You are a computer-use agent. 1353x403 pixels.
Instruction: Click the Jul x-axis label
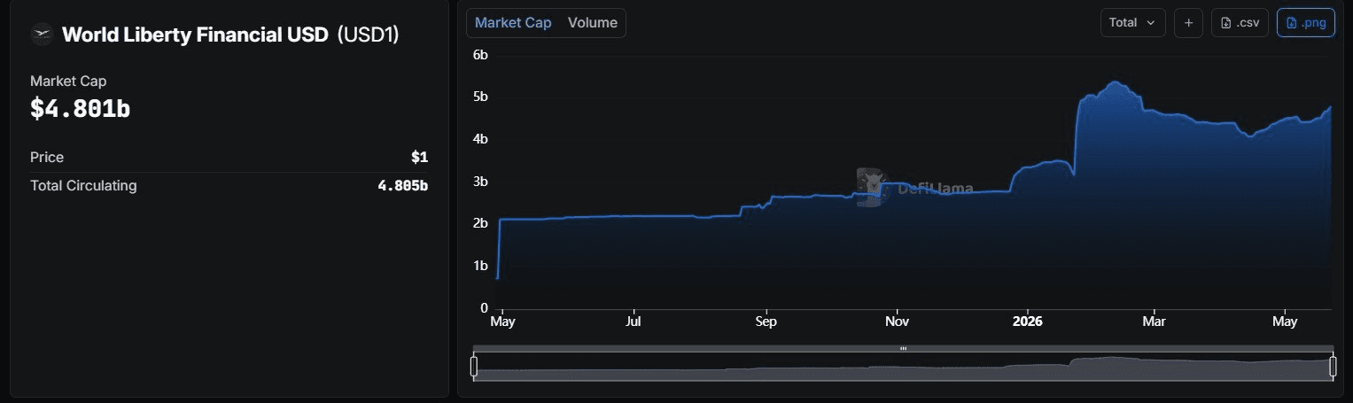pyautogui.click(x=634, y=322)
